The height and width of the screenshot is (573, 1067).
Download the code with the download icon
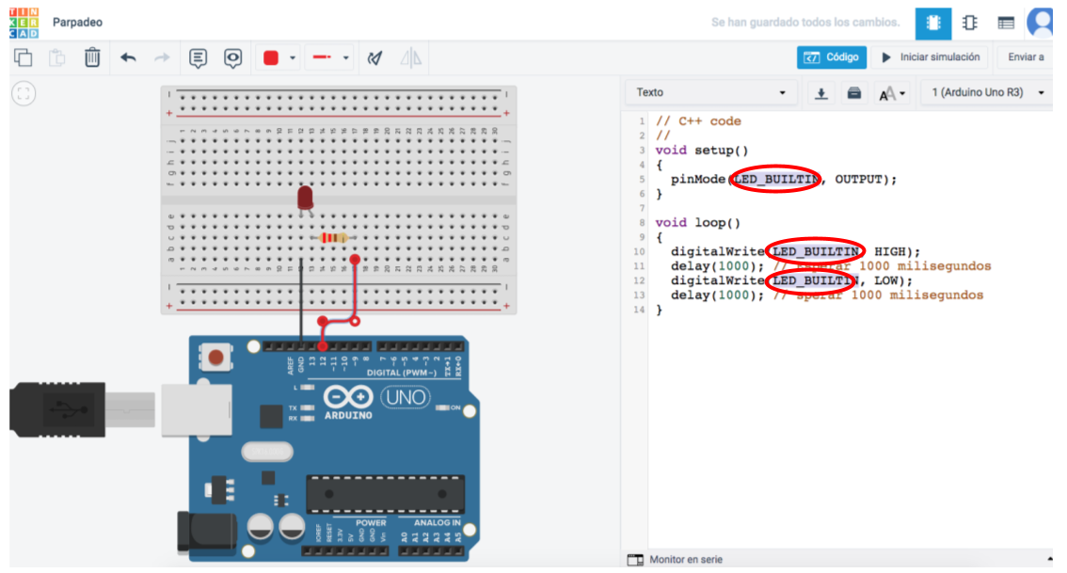(x=821, y=93)
